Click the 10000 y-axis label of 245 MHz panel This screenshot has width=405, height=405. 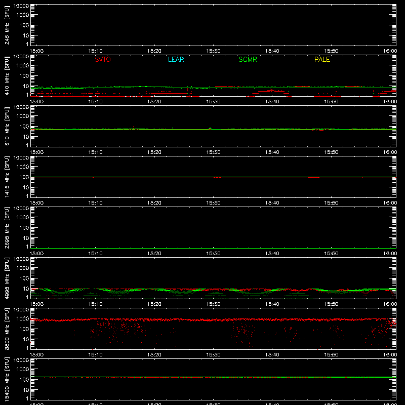pyautogui.click(x=21, y=6)
